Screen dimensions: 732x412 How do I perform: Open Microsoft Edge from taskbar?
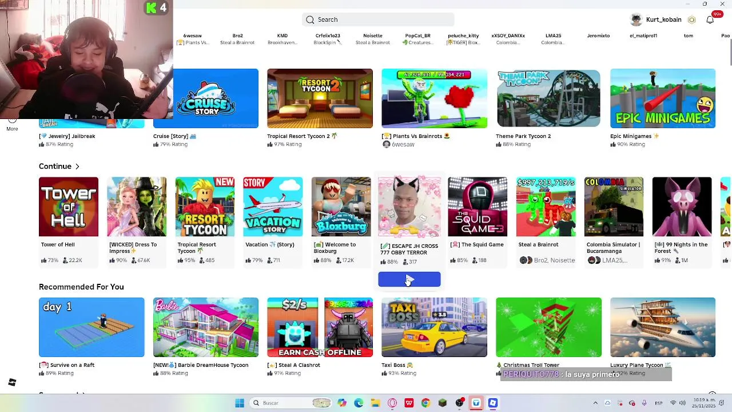point(359,403)
